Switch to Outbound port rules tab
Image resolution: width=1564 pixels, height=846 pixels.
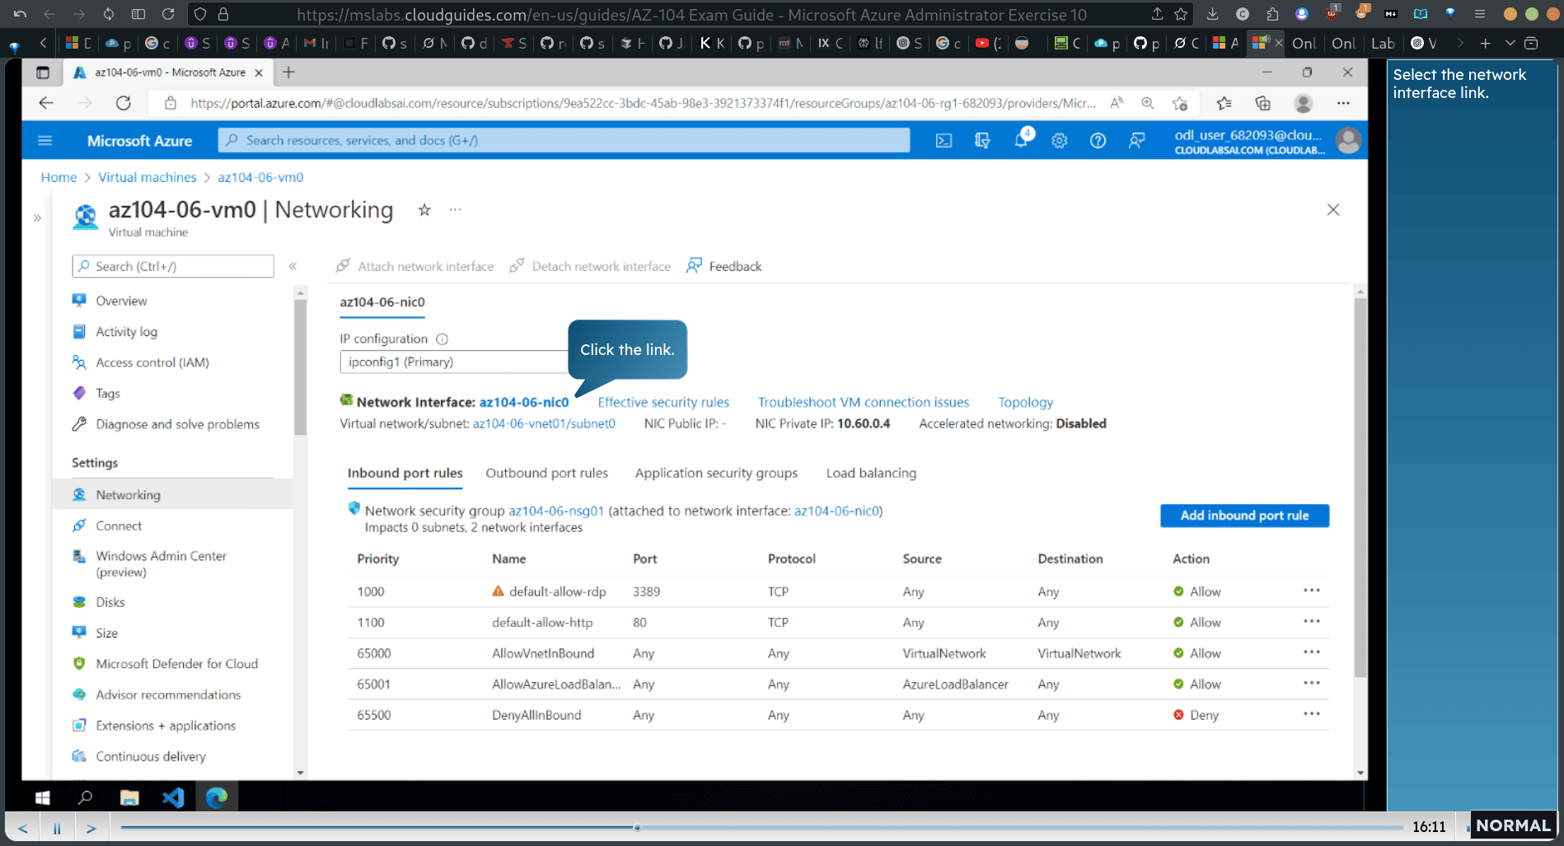[x=546, y=474]
